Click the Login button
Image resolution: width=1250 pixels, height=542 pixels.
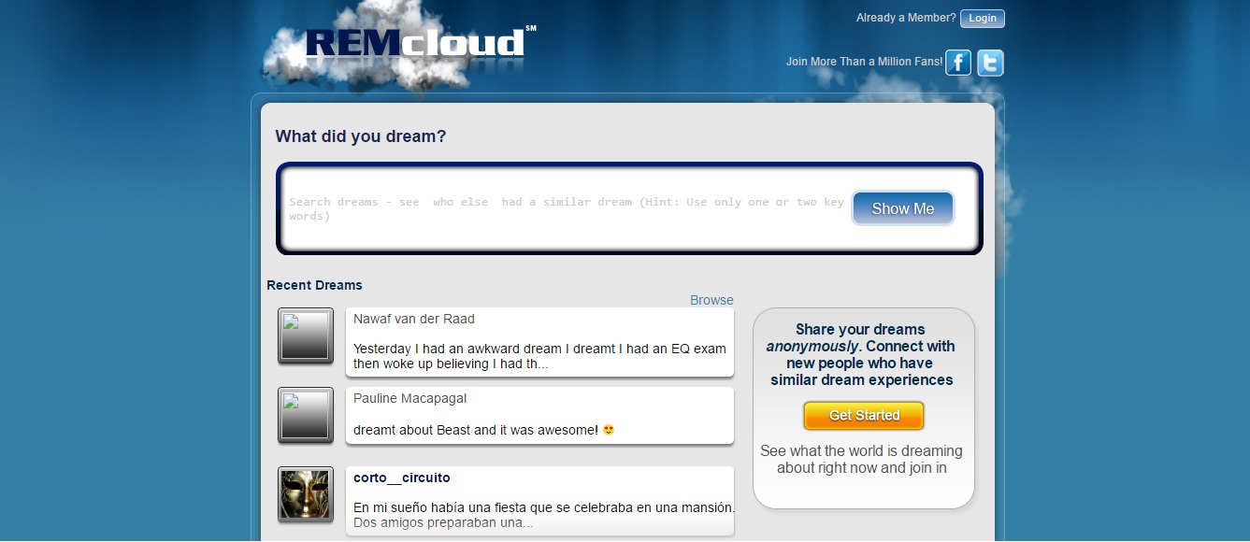[x=983, y=18]
